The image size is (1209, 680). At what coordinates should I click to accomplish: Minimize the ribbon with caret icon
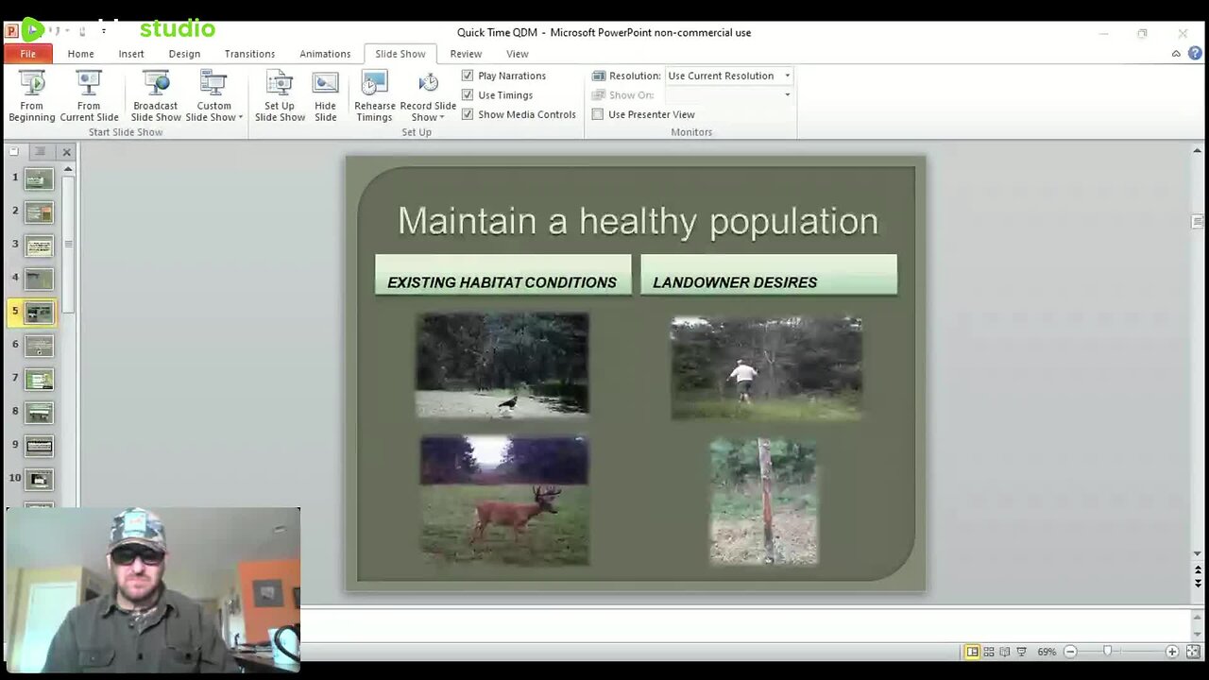point(1176,54)
